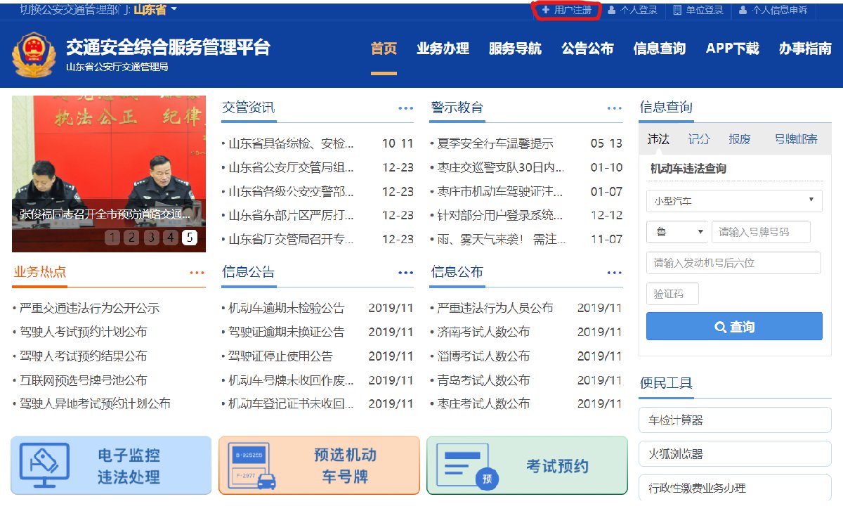Open more items in 信息公告 section
Screen dimensions: 843x511
405,273
